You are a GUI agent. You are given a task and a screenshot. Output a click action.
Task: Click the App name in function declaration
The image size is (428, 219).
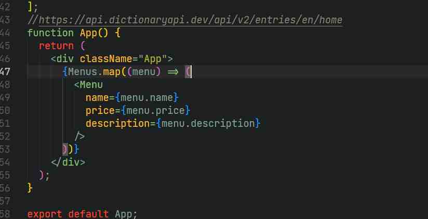pos(88,33)
